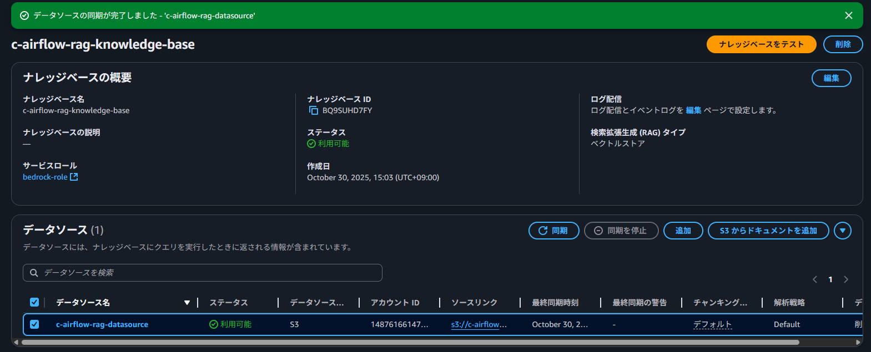Click the 削除 button for knowledge base
This screenshot has width=871, height=352.
[843, 44]
